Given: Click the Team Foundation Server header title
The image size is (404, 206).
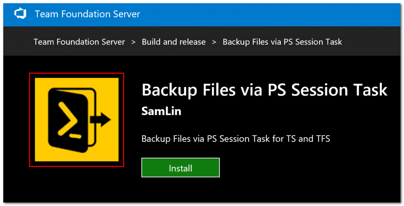Looking at the screenshot, I should [87, 14].
